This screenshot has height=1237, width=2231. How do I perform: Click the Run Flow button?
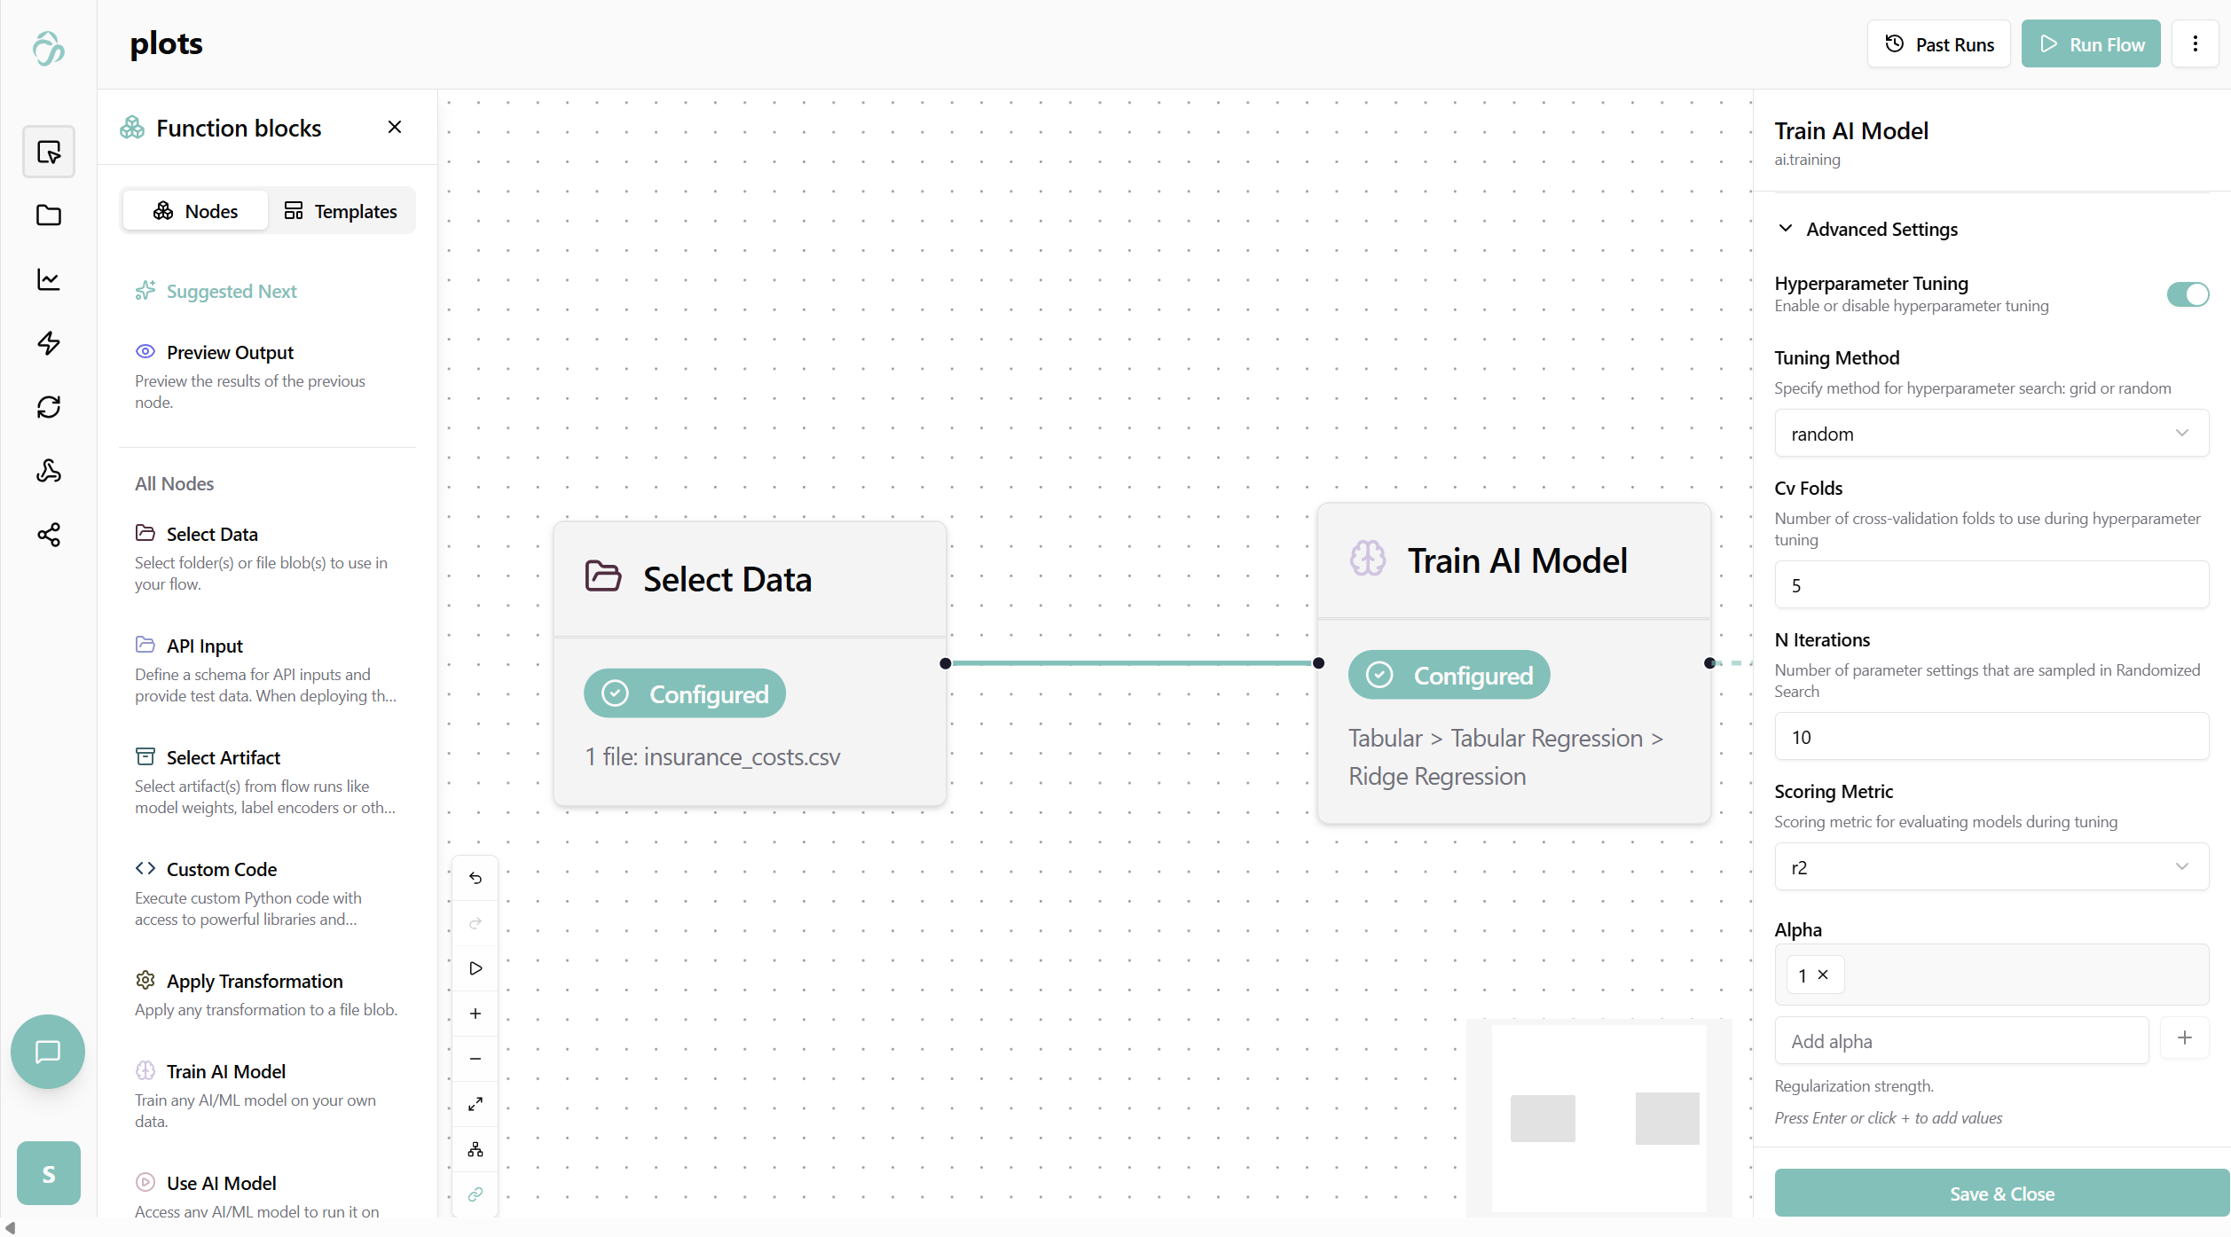click(x=2091, y=44)
